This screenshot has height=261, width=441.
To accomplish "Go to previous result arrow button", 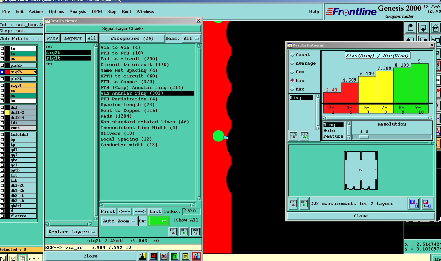I will [x=124, y=211].
